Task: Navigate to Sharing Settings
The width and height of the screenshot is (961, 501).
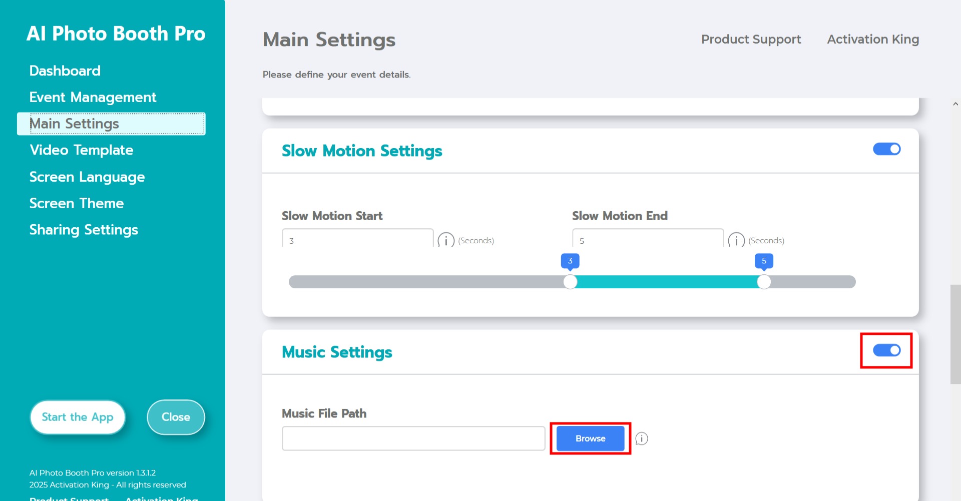Action: pos(84,230)
